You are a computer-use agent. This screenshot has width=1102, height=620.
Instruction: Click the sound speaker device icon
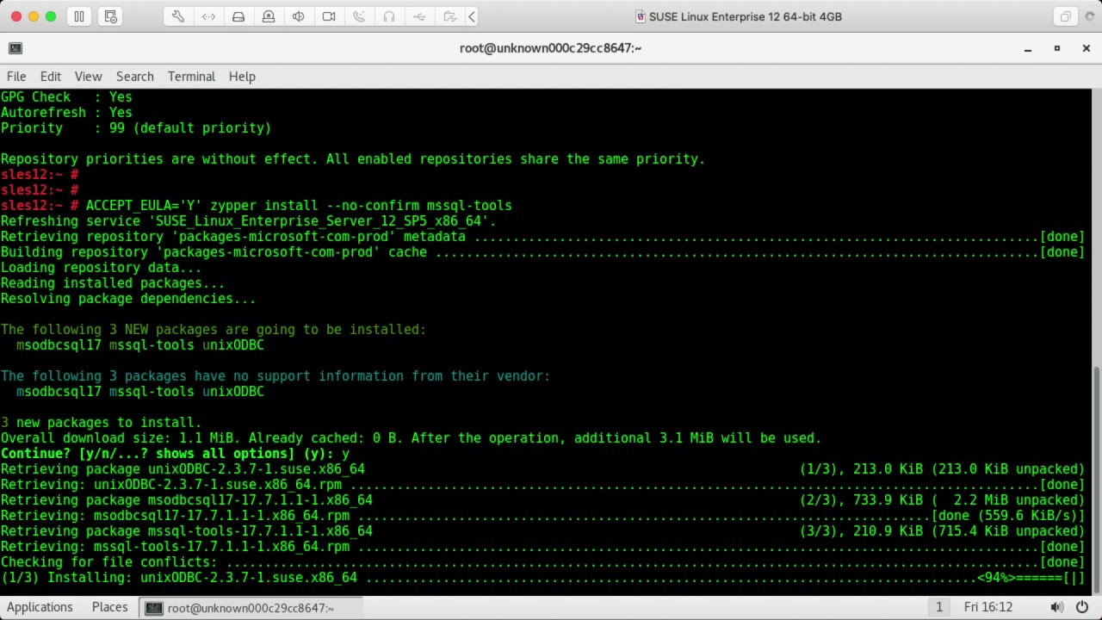[x=299, y=16]
